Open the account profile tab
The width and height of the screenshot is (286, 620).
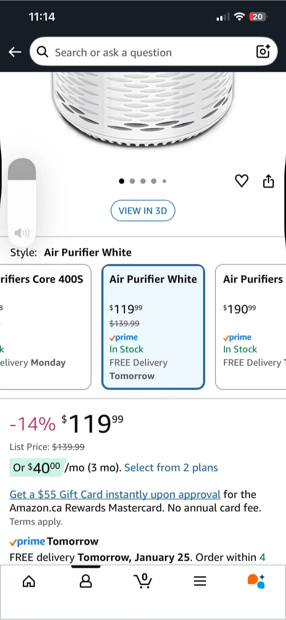pos(86,582)
